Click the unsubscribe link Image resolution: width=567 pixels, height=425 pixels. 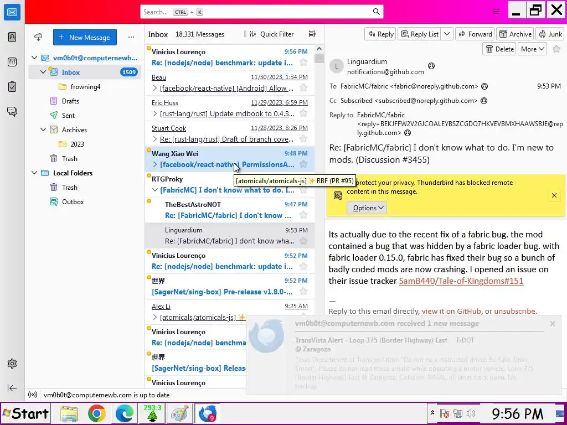click(515, 311)
